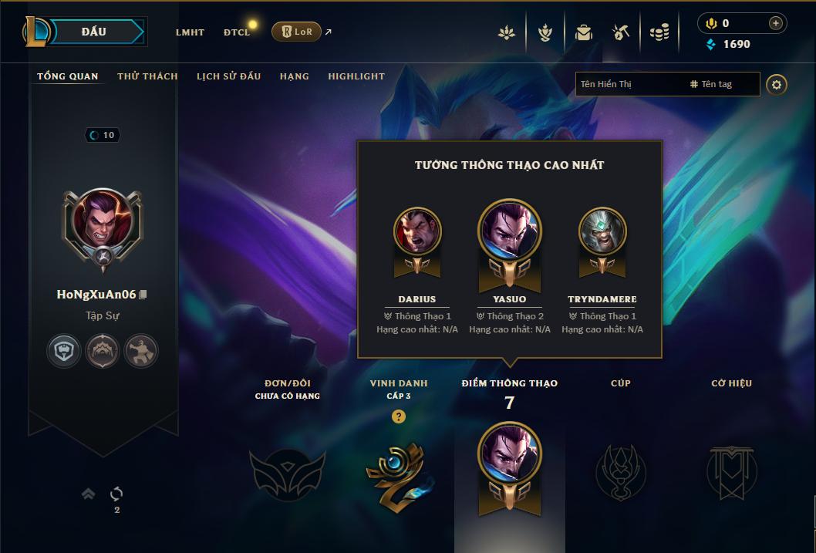Image resolution: width=816 pixels, height=553 pixels.
Task: Click the plus icon to buy RP
Action: tap(775, 23)
